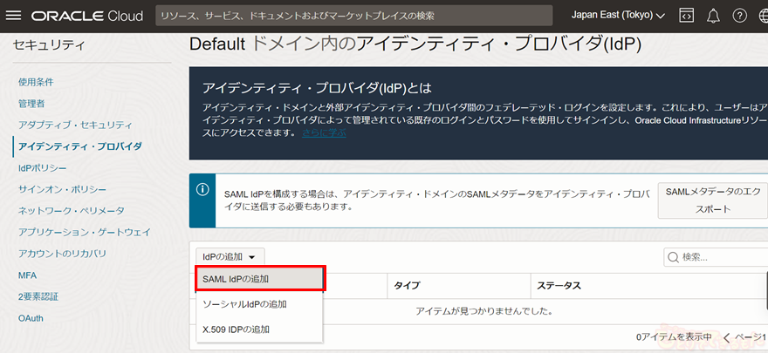The height and width of the screenshot is (353, 768).
Task: Open the Cloud Shell developer tools icon
Action: 687,16
